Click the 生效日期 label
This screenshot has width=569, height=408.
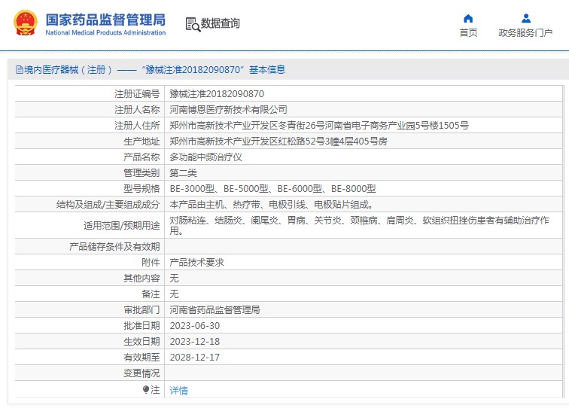click(x=141, y=342)
